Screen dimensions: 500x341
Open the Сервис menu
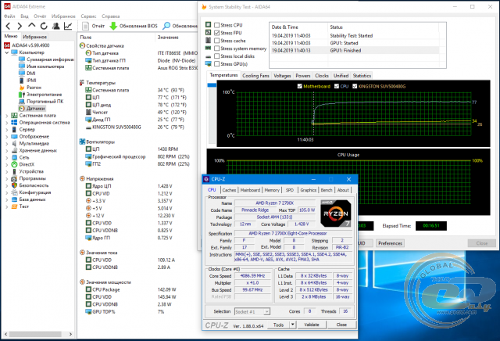(88, 16)
